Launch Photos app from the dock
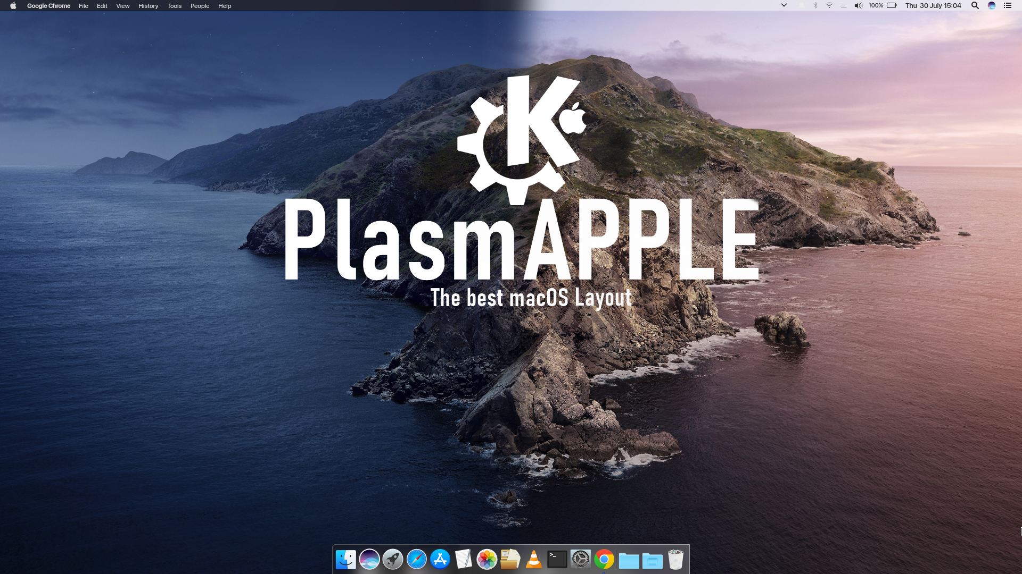Image resolution: width=1022 pixels, height=574 pixels. point(487,559)
